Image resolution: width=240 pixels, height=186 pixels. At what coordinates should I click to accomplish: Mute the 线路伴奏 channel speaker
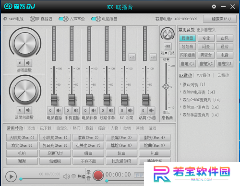click(x=111, y=110)
